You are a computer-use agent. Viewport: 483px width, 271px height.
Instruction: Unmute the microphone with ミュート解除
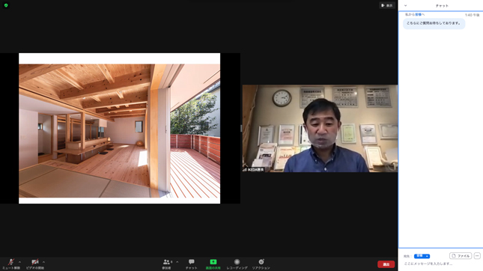[11, 264]
